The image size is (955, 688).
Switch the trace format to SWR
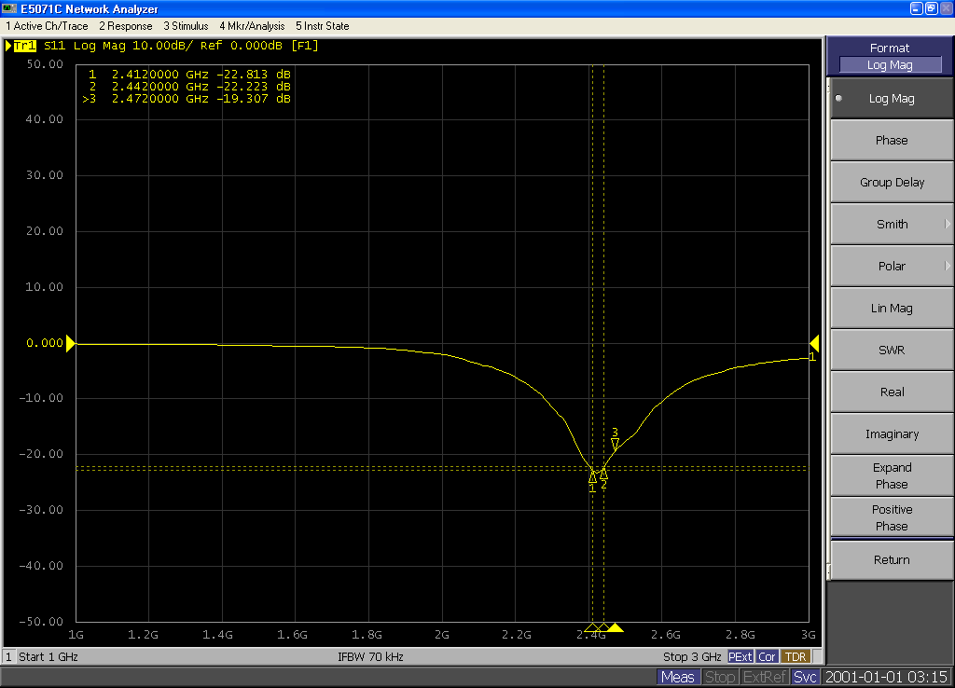point(890,349)
